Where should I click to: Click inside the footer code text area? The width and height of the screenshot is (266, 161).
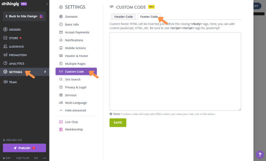click(175, 71)
